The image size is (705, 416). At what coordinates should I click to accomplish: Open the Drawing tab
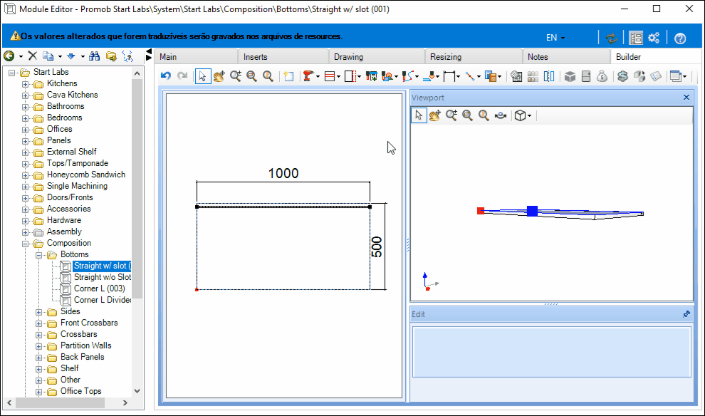click(377, 57)
